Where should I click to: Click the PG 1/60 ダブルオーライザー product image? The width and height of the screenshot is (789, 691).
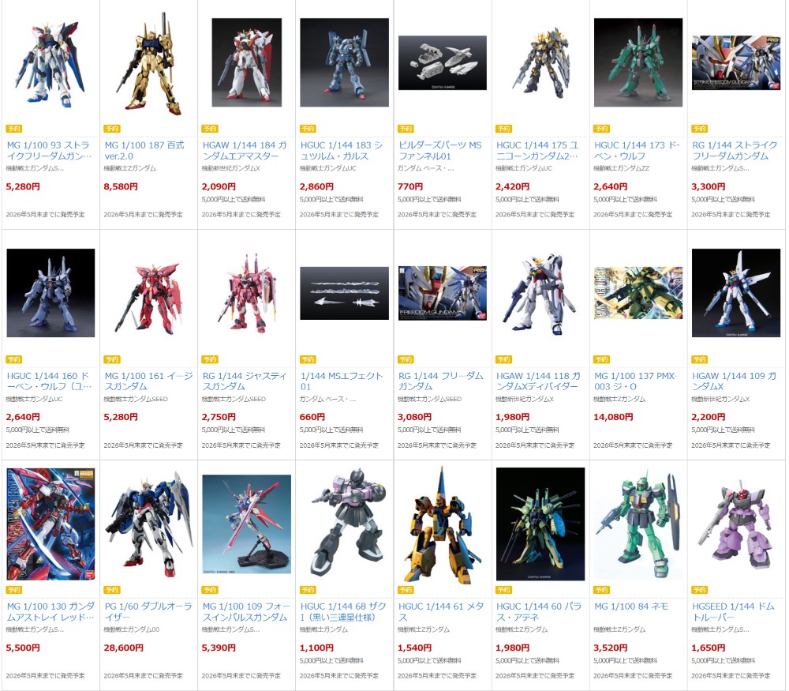[148, 524]
